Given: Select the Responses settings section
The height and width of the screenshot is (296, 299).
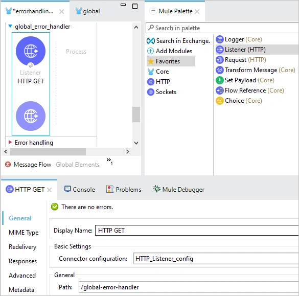Looking at the screenshot, I should pos(22,261).
